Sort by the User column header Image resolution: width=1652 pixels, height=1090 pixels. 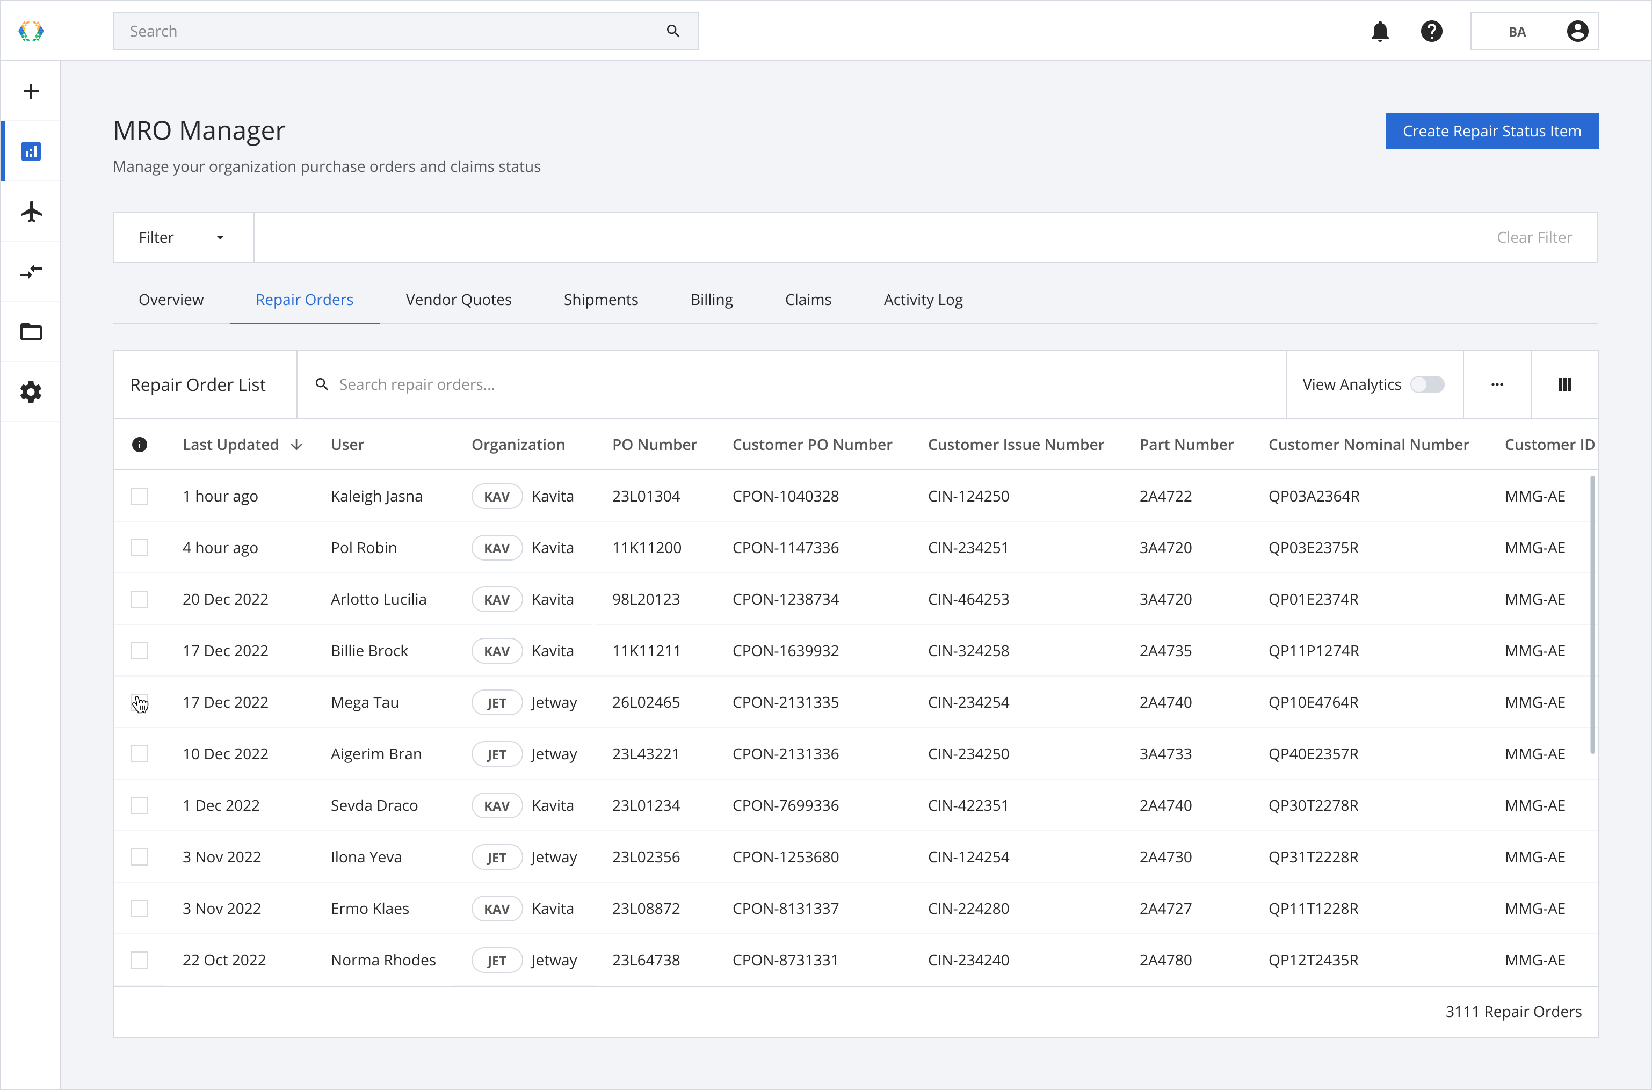click(347, 445)
